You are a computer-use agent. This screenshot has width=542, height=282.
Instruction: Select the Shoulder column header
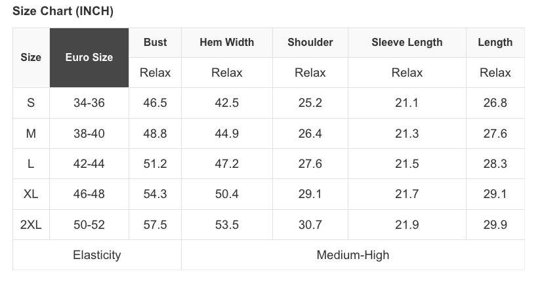(x=310, y=43)
